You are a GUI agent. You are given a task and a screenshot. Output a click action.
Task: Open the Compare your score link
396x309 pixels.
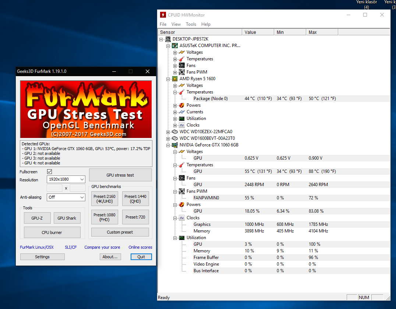tap(102, 247)
